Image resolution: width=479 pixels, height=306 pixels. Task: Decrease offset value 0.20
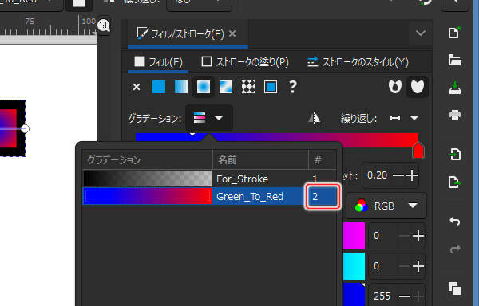click(398, 175)
